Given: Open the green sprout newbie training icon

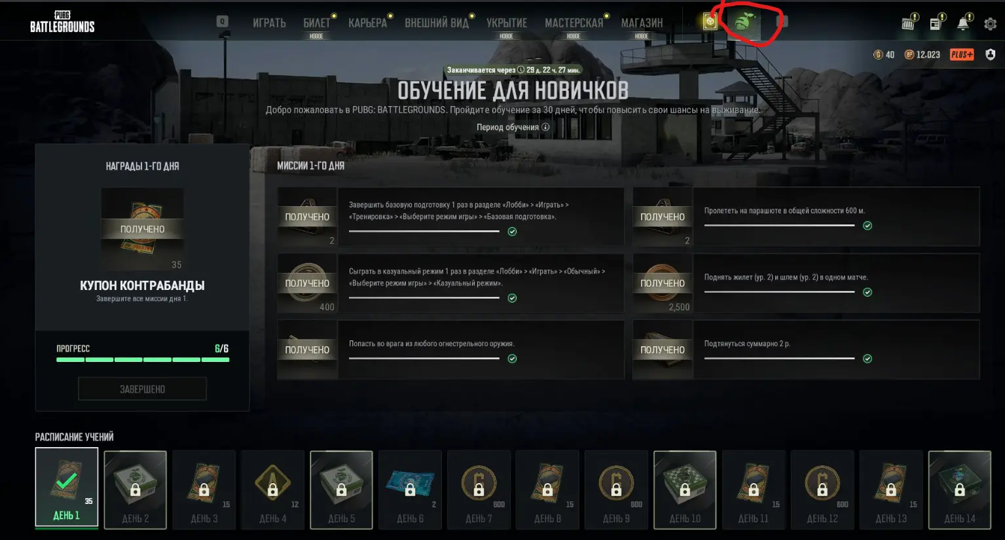Looking at the screenshot, I should coord(742,22).
